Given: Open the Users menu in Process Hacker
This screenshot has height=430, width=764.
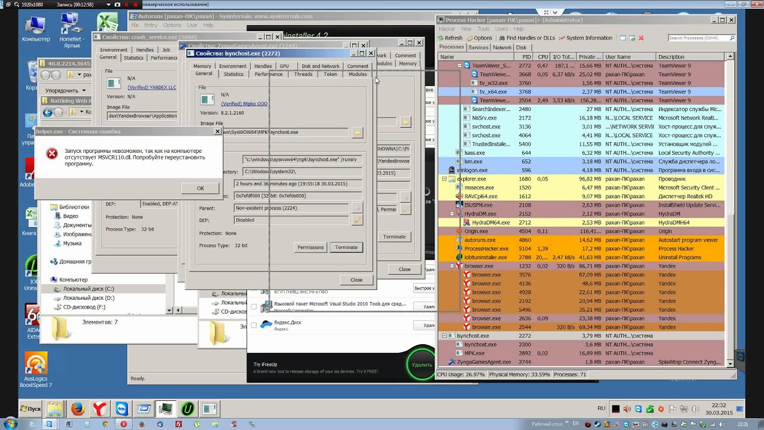Looking at the screenshot, I should click(501, 29).
